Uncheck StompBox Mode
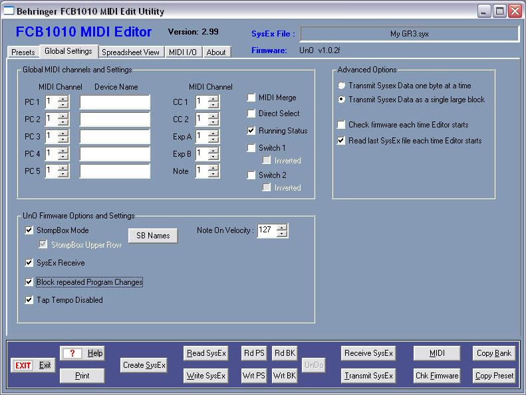The image size is (526, 395). (29, 230)
